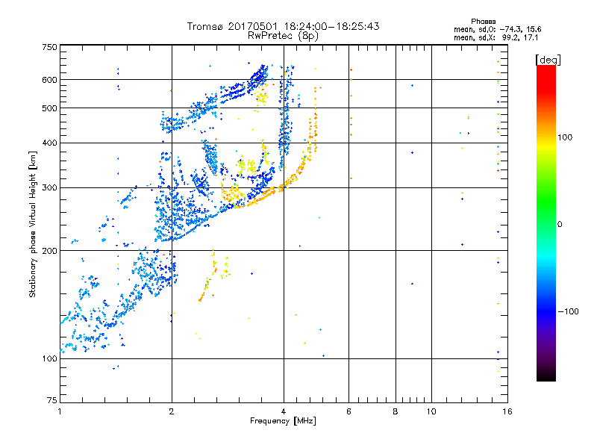Click the black bottom of the colorbar
The height and width of the screenshot is (448, 597).
pyautogui.click(x=546, y=376)
